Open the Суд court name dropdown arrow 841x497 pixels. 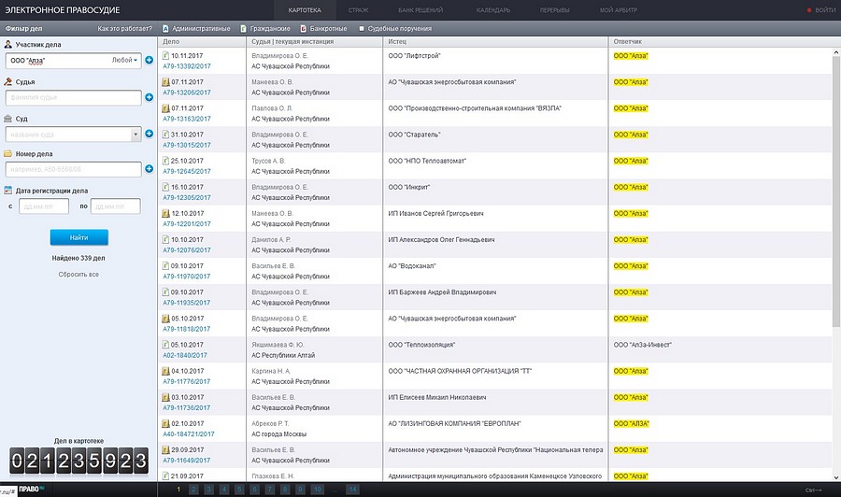pos(135,134)
